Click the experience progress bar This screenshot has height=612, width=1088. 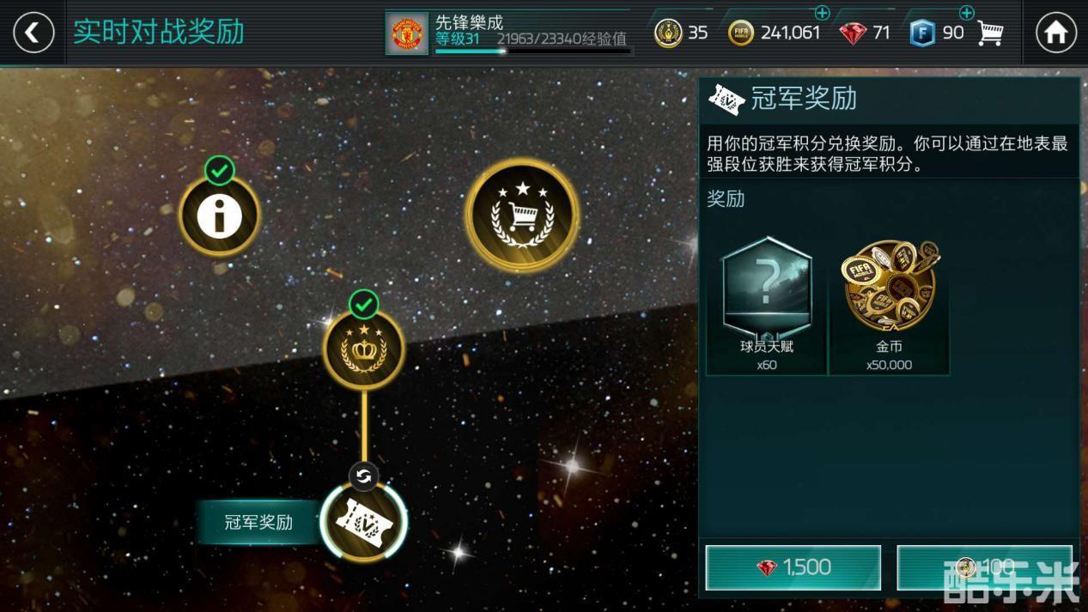pos(532,52)
